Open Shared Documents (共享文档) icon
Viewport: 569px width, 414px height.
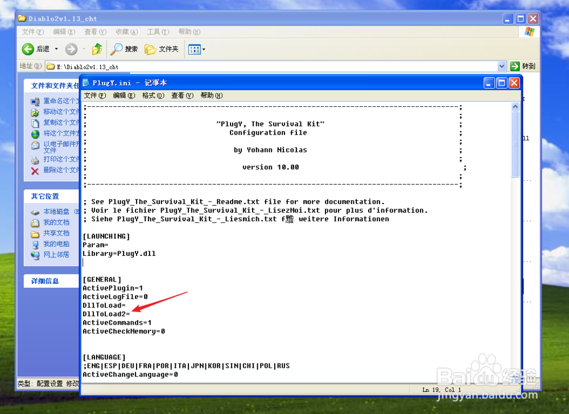point(35,234)
